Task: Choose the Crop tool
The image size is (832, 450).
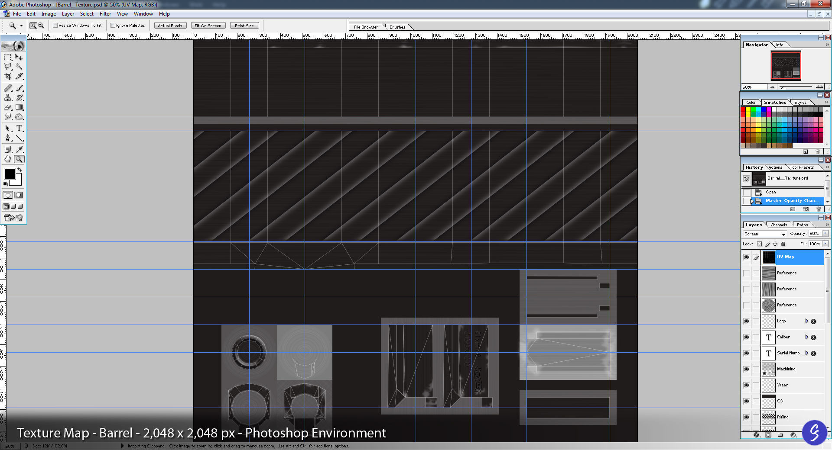Action: [x=8, y=76]
